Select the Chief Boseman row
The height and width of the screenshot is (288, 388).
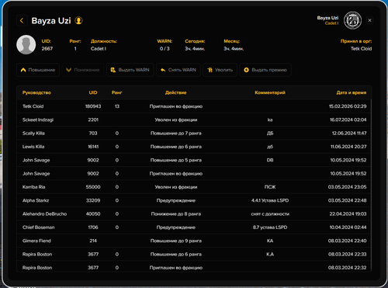(x=194, y=227)
